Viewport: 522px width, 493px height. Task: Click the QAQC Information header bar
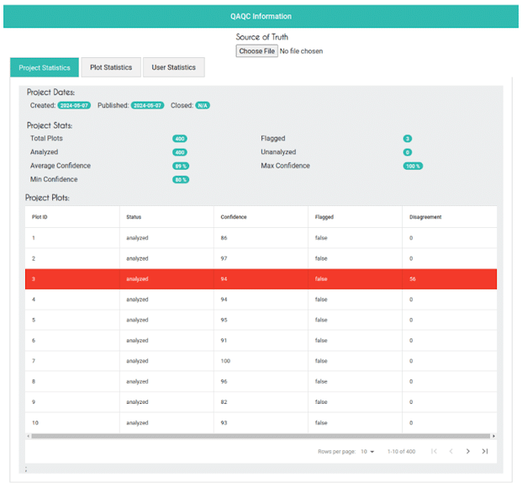coord(261,16)
